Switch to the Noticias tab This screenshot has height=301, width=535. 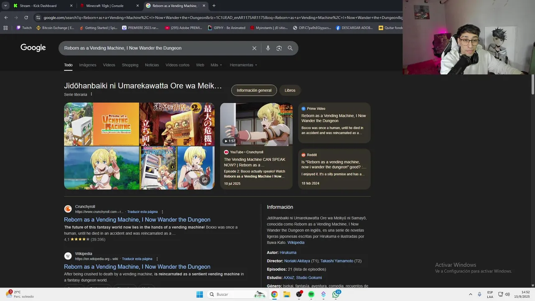(x=152, y=65)
